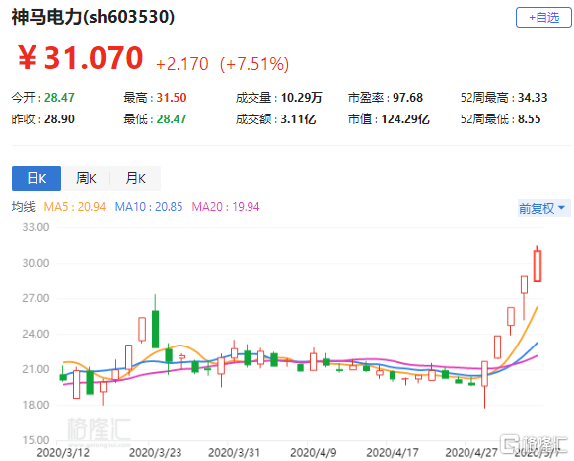Switch to the 月K monthly chart tab

pyautogui.click(x=135, y=178)
